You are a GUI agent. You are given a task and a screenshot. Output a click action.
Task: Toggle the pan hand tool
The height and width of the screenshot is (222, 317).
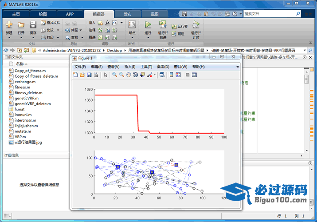pos(129,75)
